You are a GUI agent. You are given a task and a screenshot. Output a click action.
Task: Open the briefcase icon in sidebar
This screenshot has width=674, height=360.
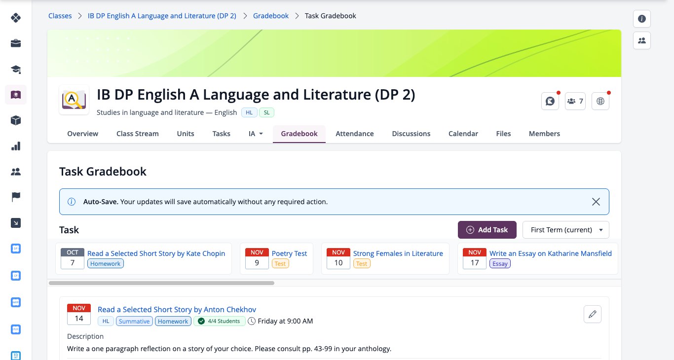pyautogui.click(x=16, y=43)
